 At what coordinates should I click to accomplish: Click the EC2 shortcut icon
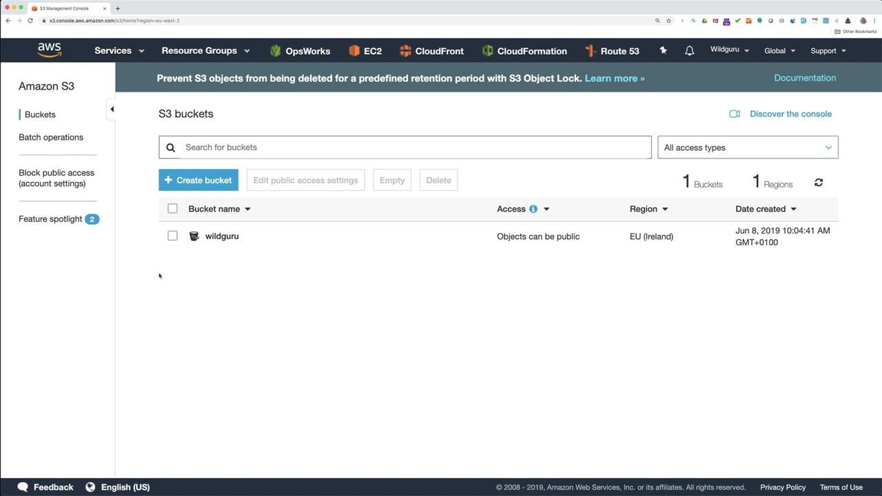(354, 51)
